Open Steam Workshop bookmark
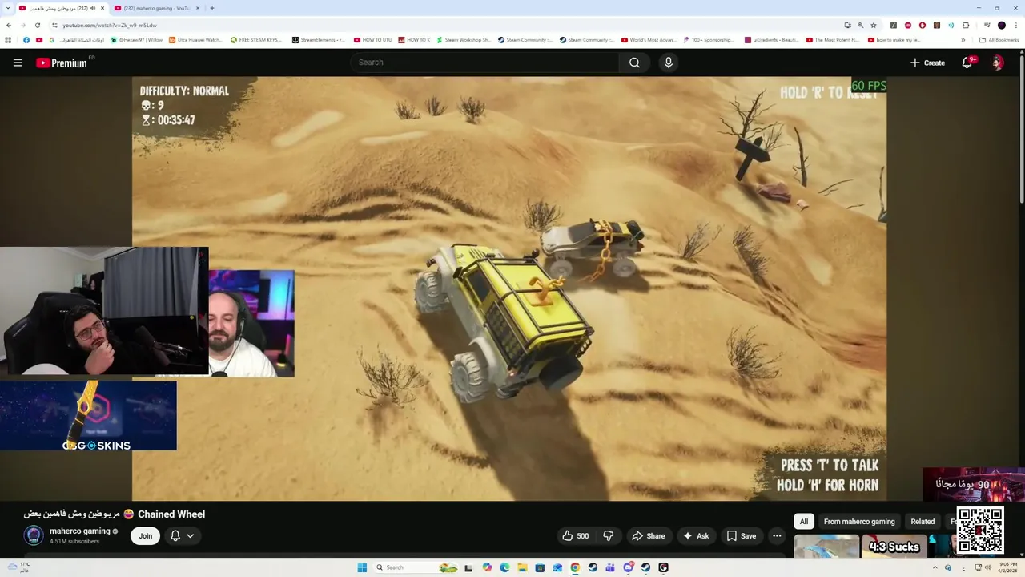 pyautogui.click(x=463, y=39)
